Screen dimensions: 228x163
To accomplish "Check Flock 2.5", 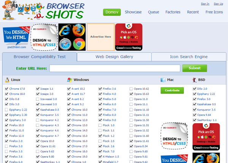I will (100, 141).
